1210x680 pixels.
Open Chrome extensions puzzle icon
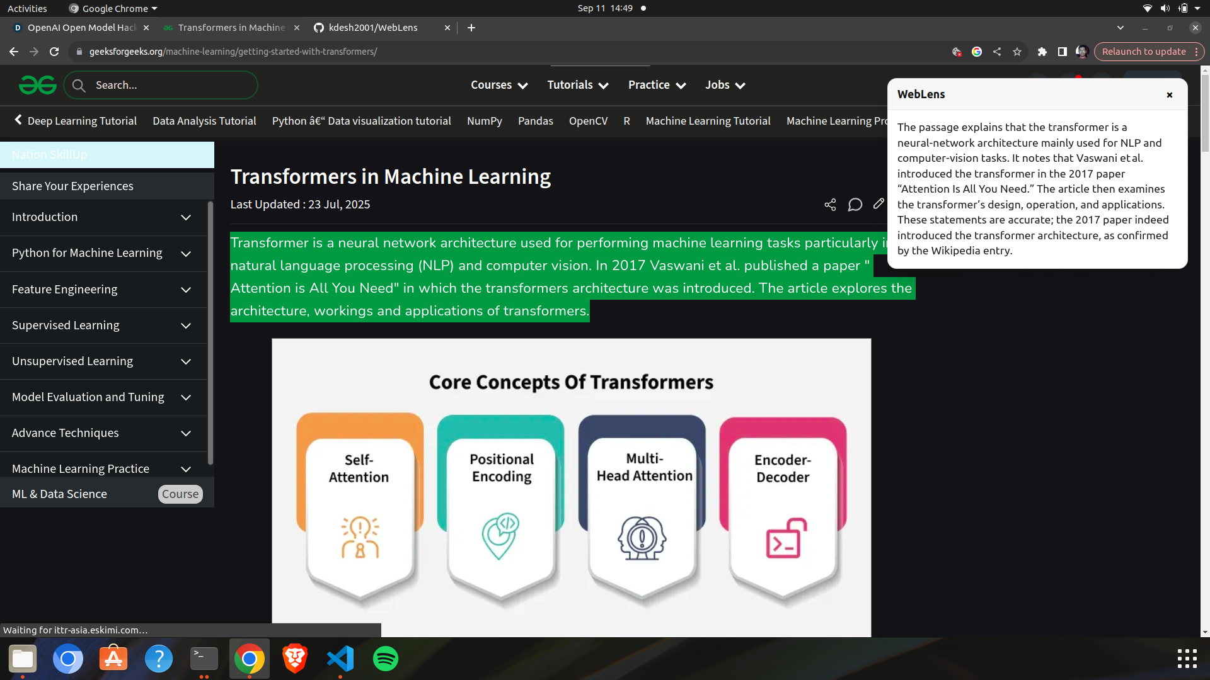click(x=1042, y=52)
